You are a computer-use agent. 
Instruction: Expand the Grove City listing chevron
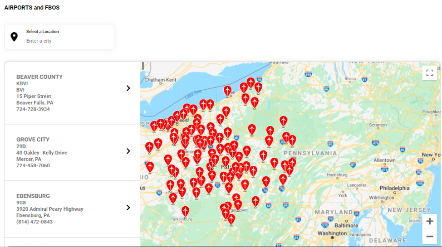coord(128,151)
